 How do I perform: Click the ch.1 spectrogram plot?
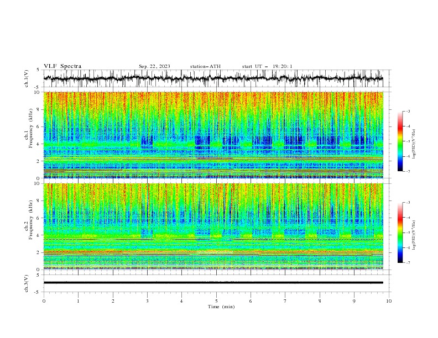(213, 135)
